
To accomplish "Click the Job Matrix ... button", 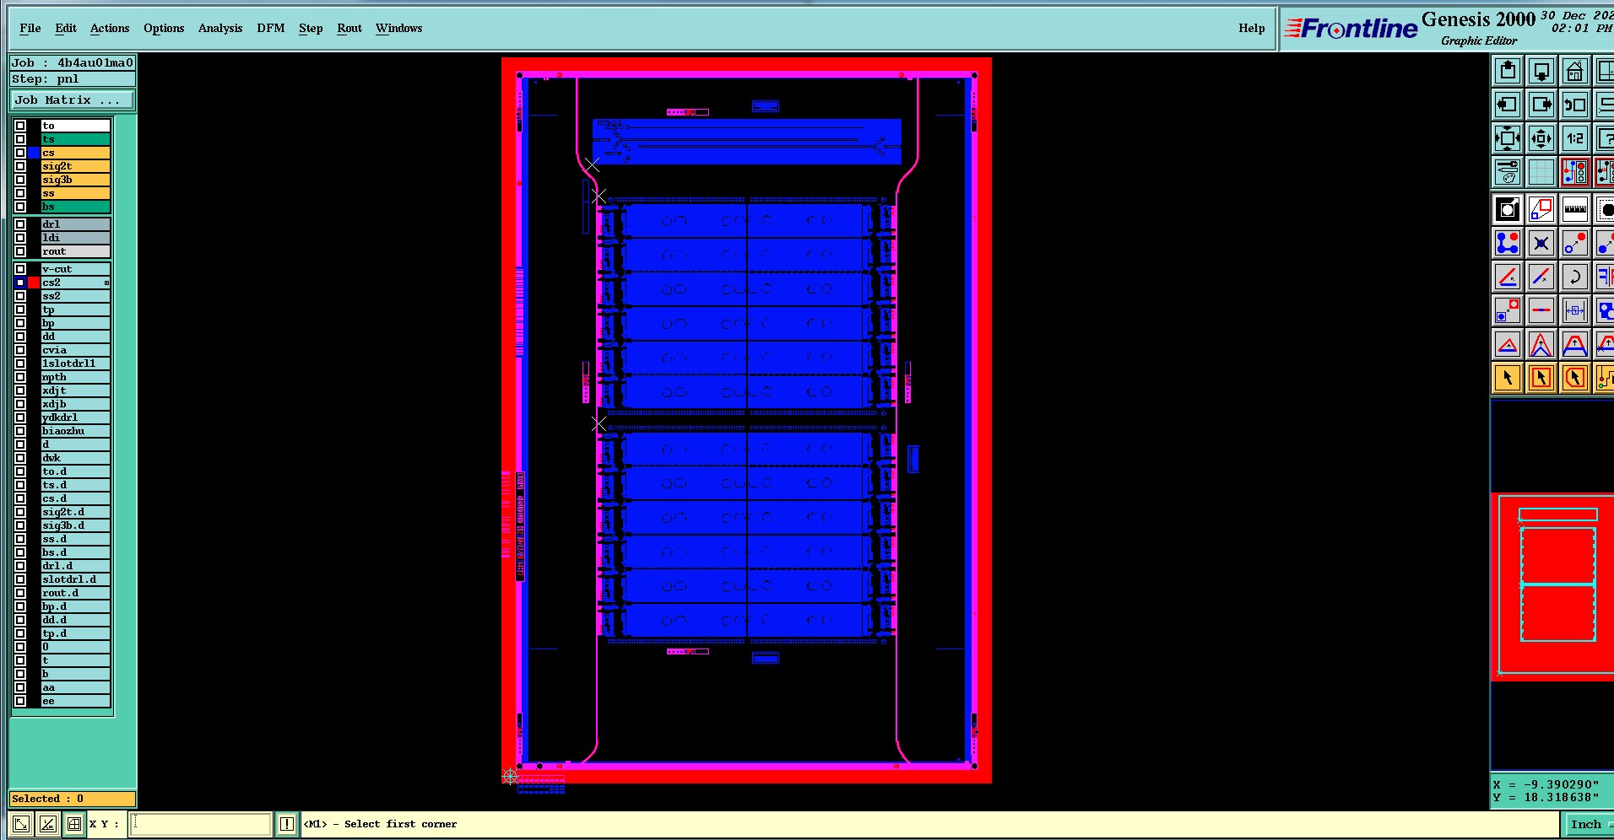I will [73, 100].
